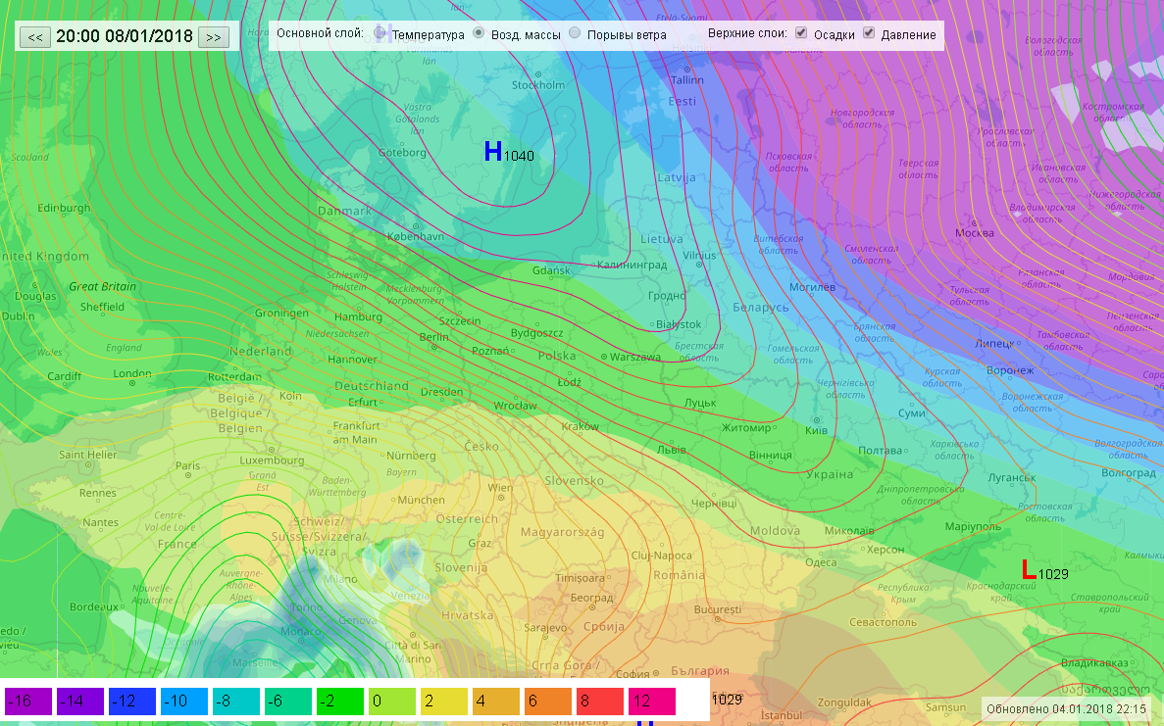Click the red L low-pressure marker 1029
The image size is (1164, 726).
click(1029, 569)
